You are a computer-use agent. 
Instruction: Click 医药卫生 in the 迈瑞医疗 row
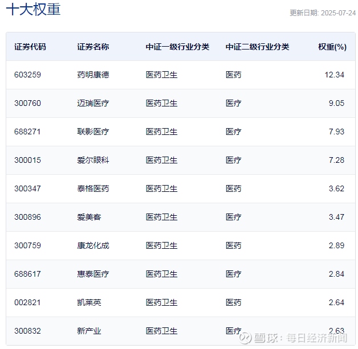[162, 103]
